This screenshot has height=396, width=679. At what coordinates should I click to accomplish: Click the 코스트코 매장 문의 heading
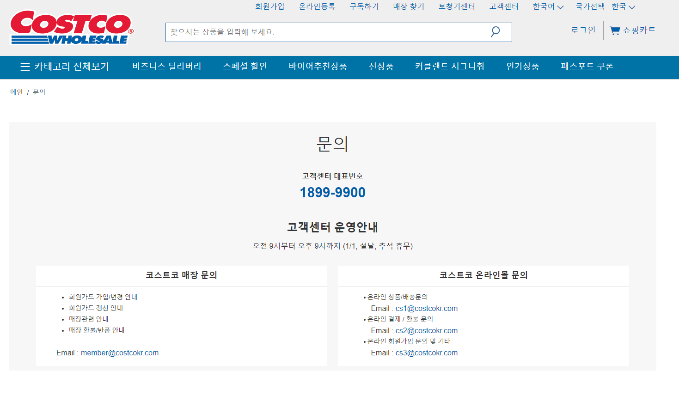[x=182, y=275]
